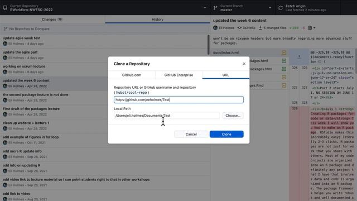Click Eli Holmes avatar in commit header

pyautogui.click(x=215, y=28)
